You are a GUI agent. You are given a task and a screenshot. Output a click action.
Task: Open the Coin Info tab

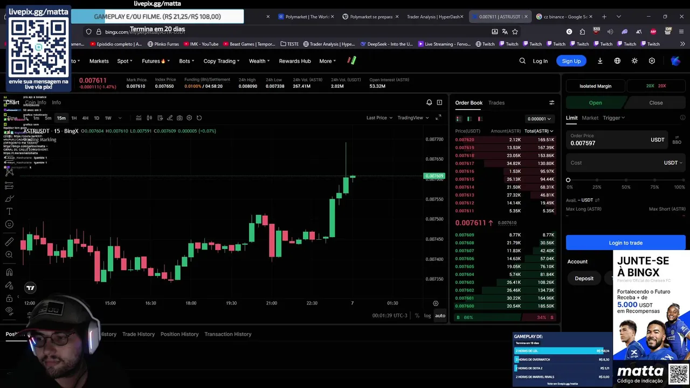click(36, 102)
